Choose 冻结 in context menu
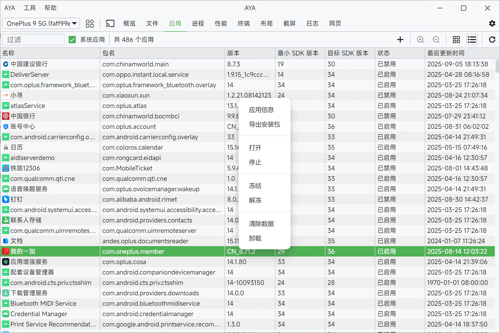The image size is (500, 333). [264, 186]
